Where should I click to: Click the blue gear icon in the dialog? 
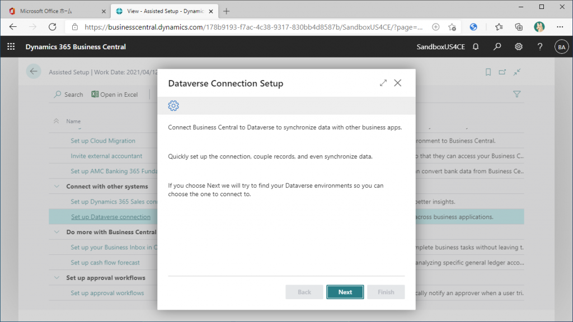tap(173, 106)
